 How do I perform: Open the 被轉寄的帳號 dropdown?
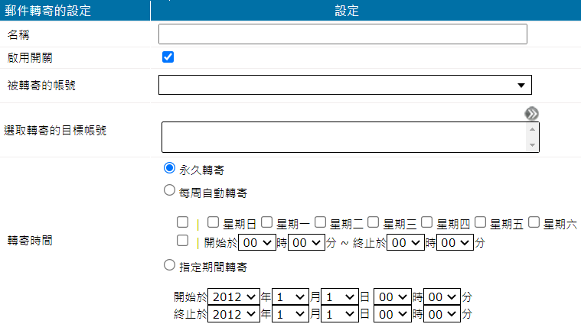point(344,85)
